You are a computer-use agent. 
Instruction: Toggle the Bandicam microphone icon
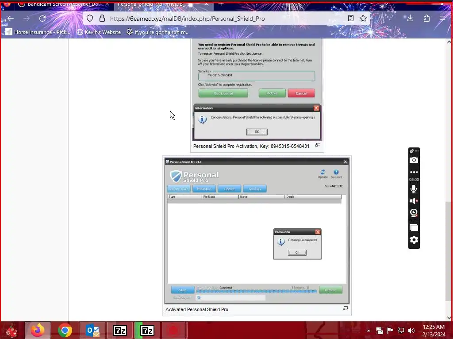(x=414, y=189)
